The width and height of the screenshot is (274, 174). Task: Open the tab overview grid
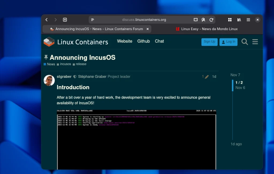(x=230, y=20)
